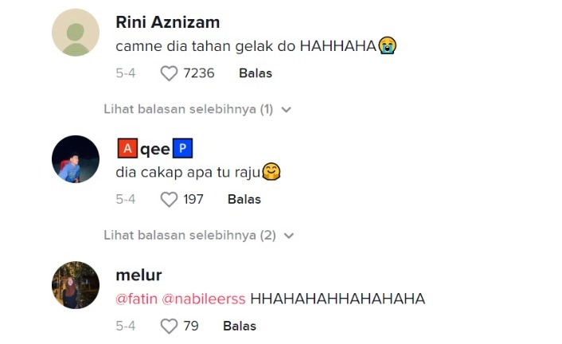This screenshot has width=562, height=344.
Task: Expand 'Lihat balasan selebihnya (2)' replies
Action: pos(189,235)
